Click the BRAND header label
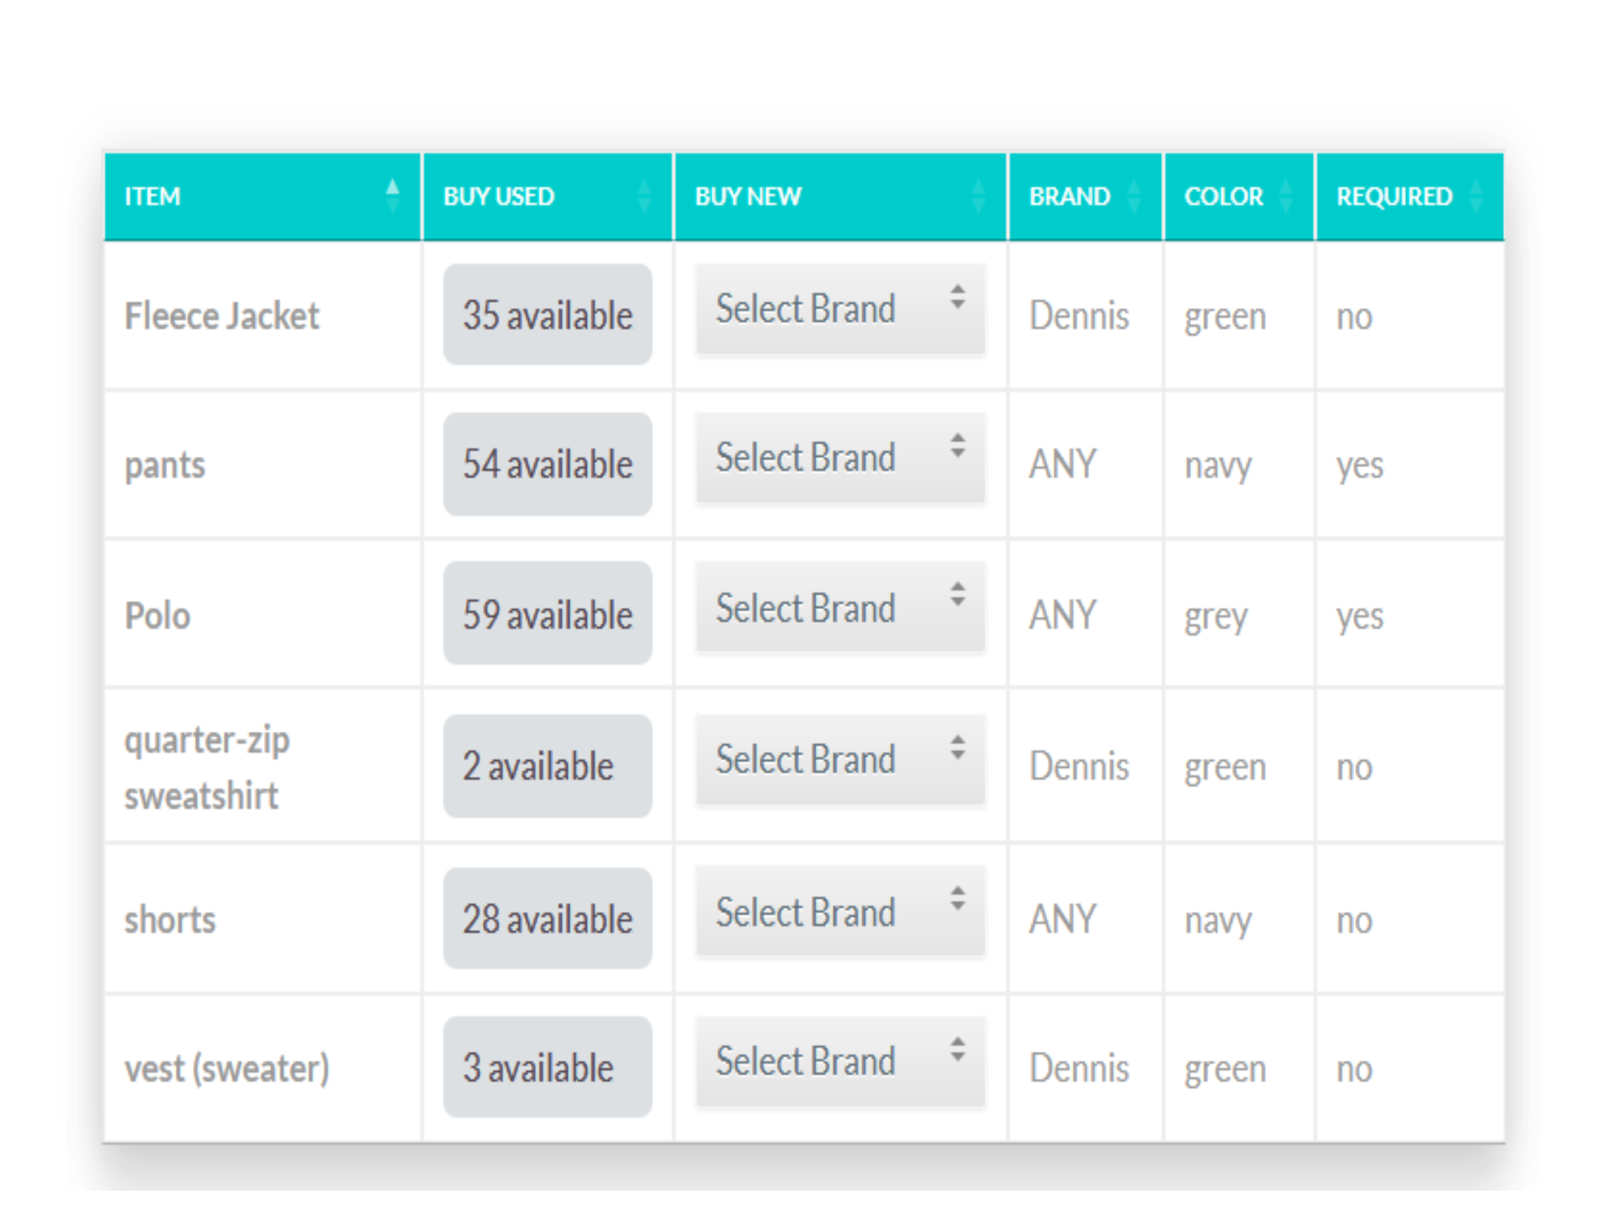Screen dimensions: 1610x1207 coord(1069,196)
